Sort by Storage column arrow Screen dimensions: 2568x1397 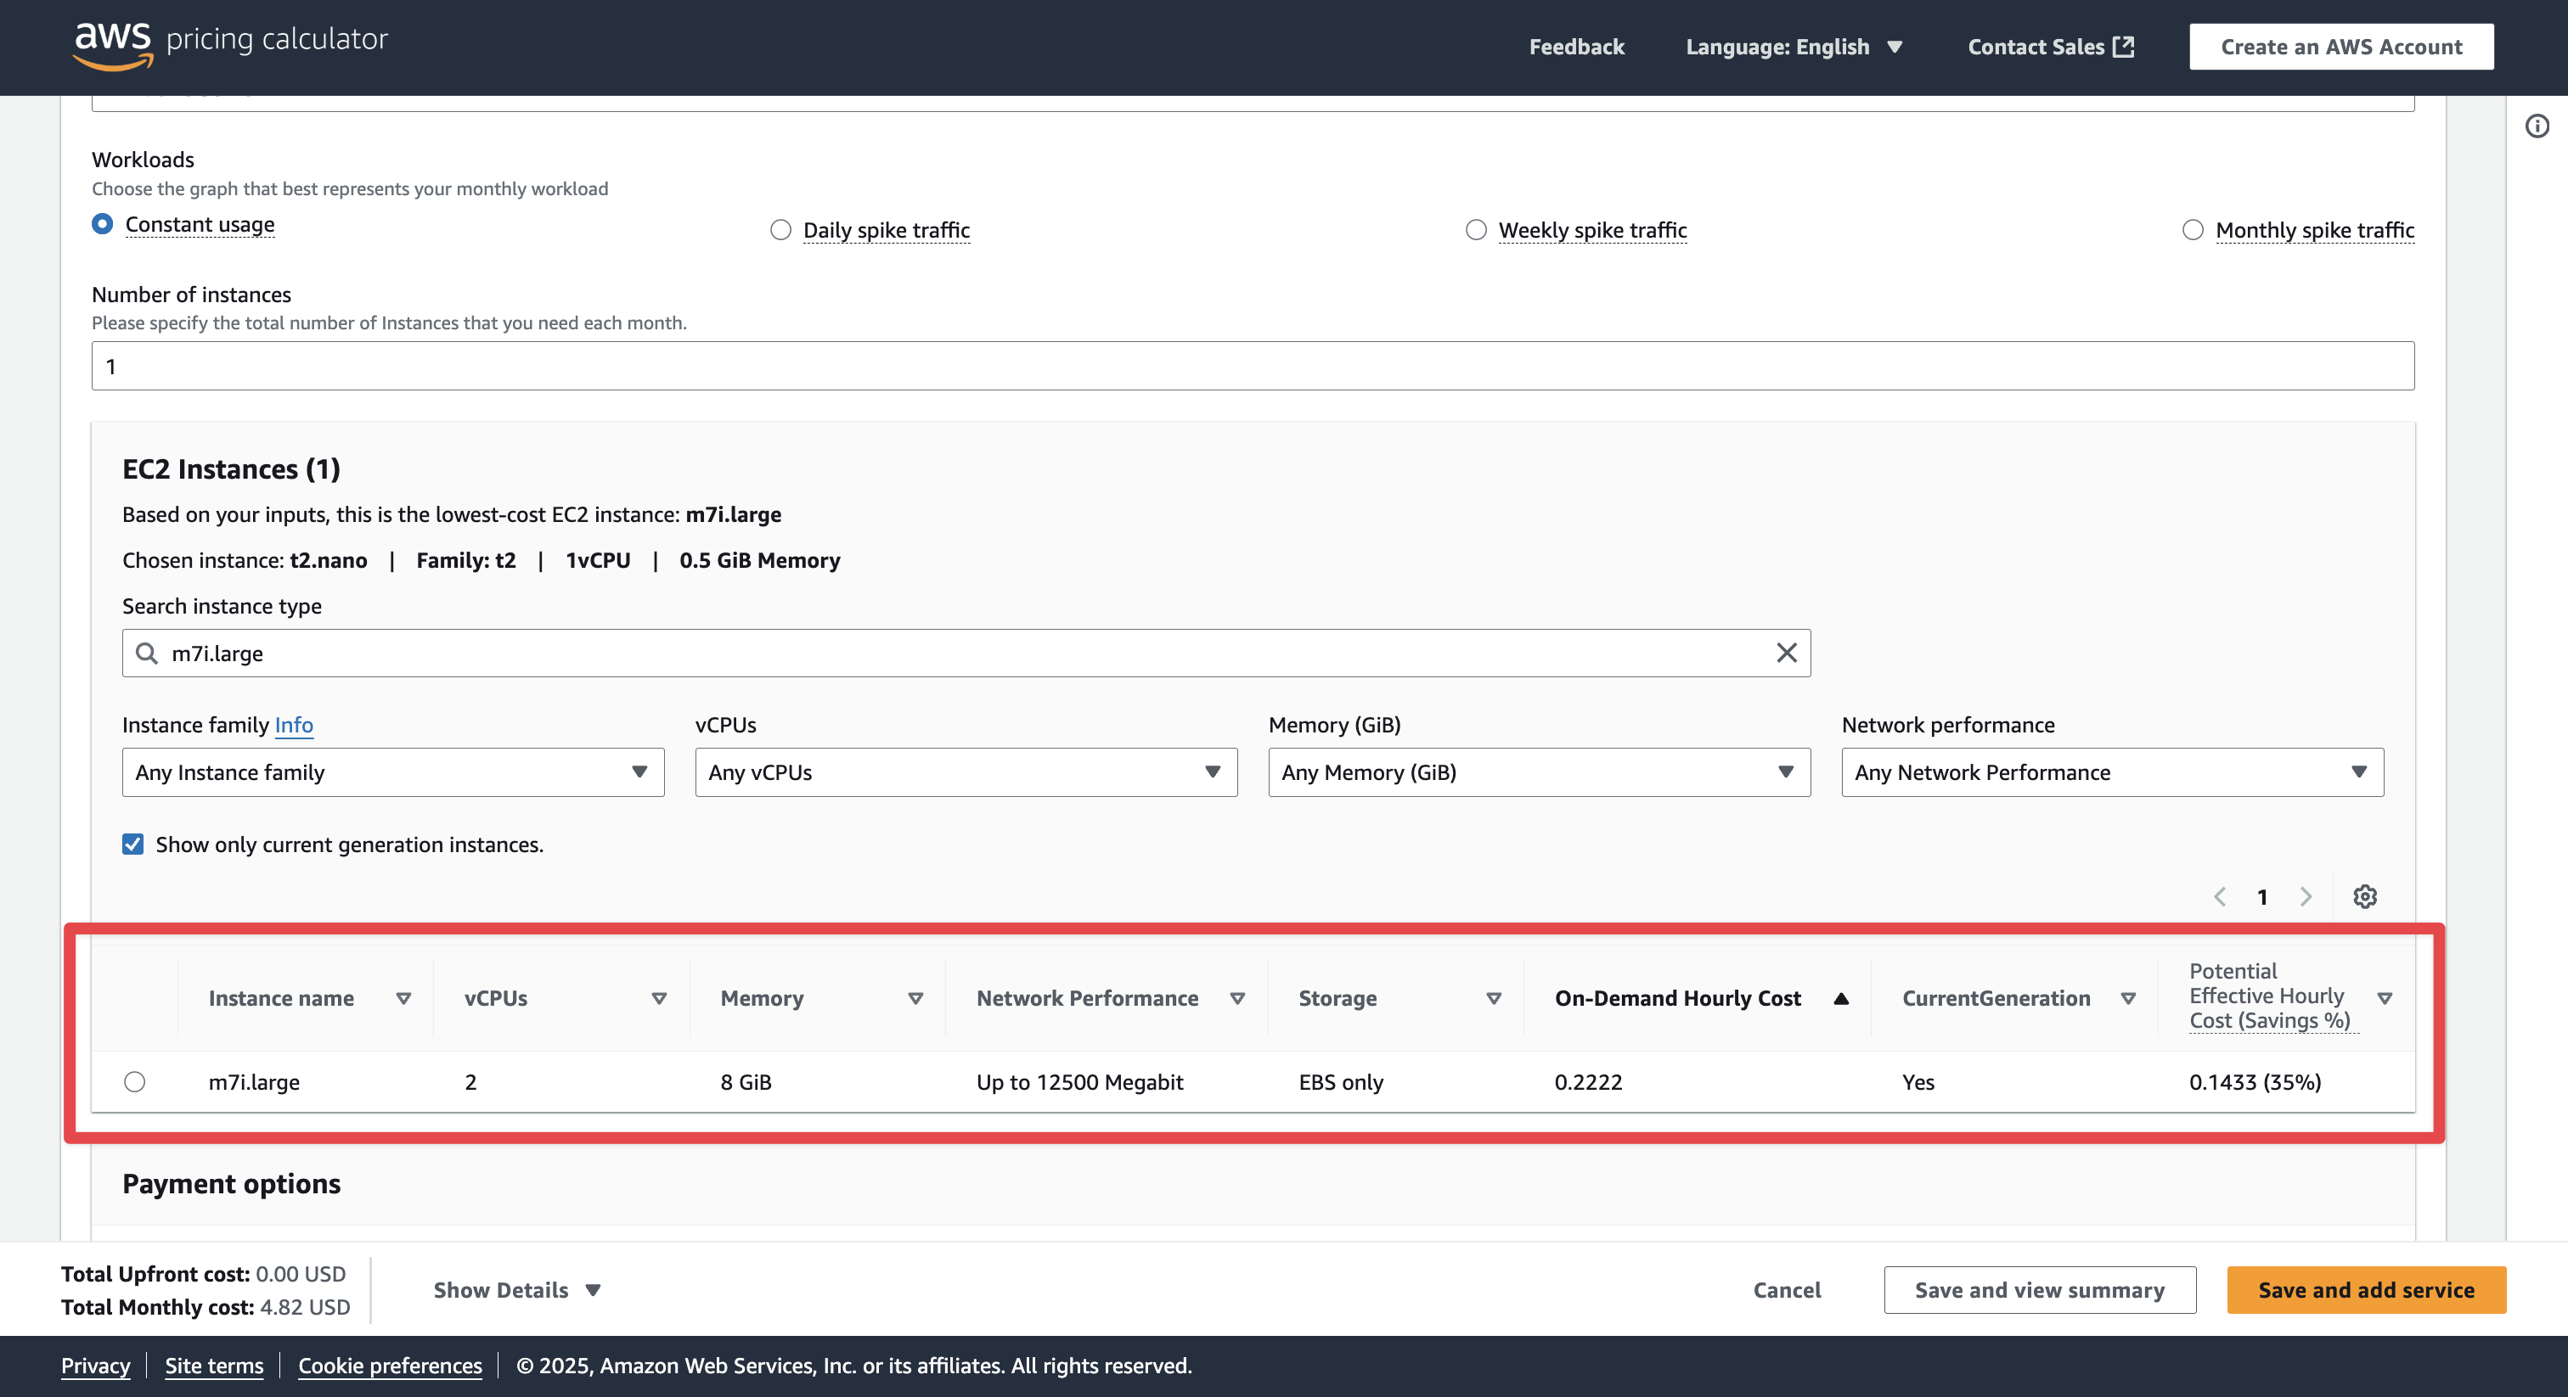point(1494,998)
